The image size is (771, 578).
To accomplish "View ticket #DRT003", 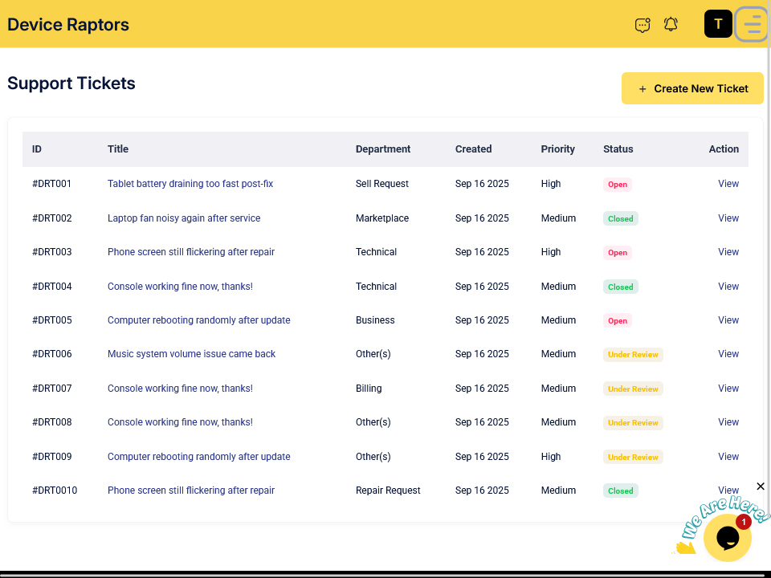I will click(728, 252).
